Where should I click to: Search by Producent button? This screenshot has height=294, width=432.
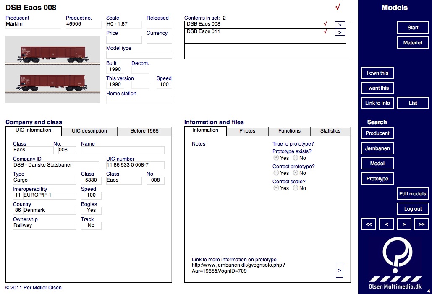click(377, 133)
